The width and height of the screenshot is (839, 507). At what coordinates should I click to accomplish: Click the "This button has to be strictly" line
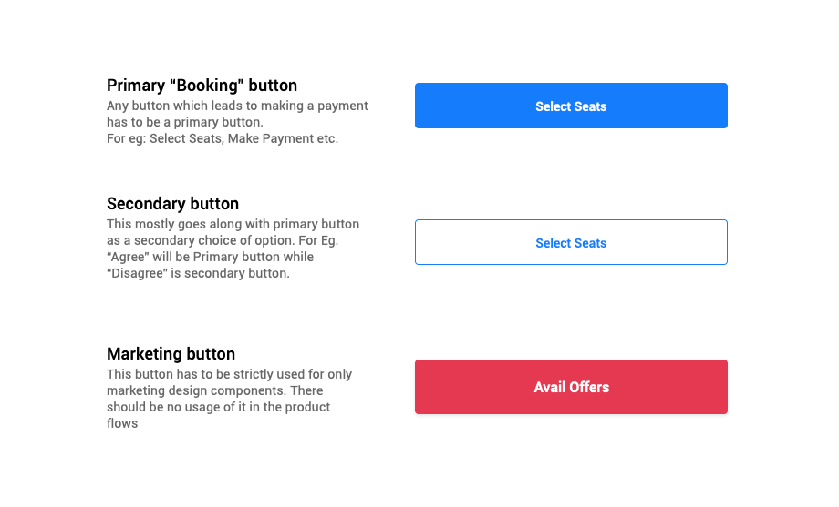pos(229,375)
